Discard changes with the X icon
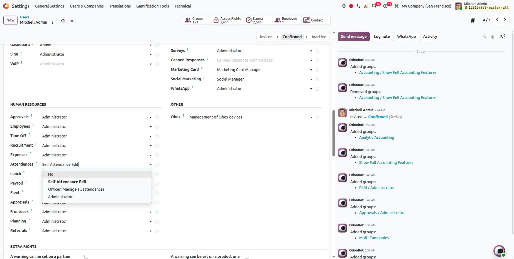This screenshot has height=259, width=514. pos(72,21)
